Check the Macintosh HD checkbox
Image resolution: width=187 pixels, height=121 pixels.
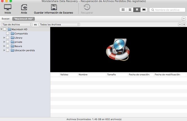click(x=5, y=29)
